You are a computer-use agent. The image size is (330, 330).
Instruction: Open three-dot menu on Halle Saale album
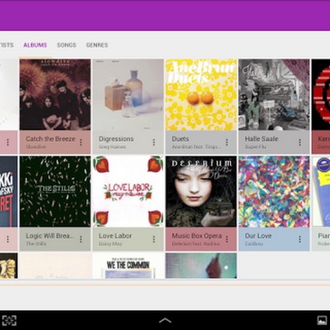300,143
